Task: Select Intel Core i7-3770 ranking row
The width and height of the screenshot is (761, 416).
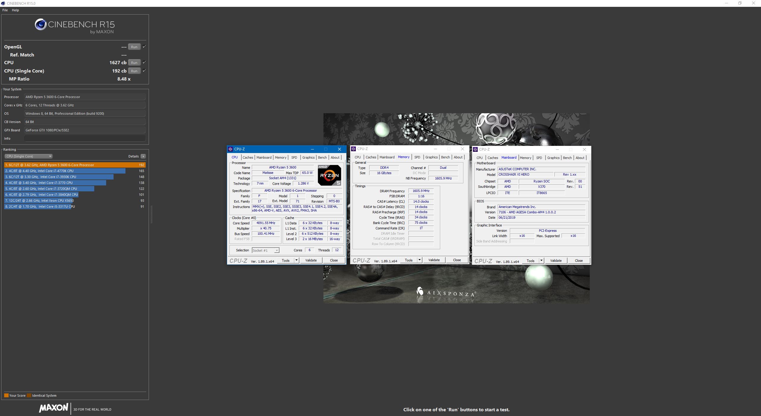Action: [75, 183]
